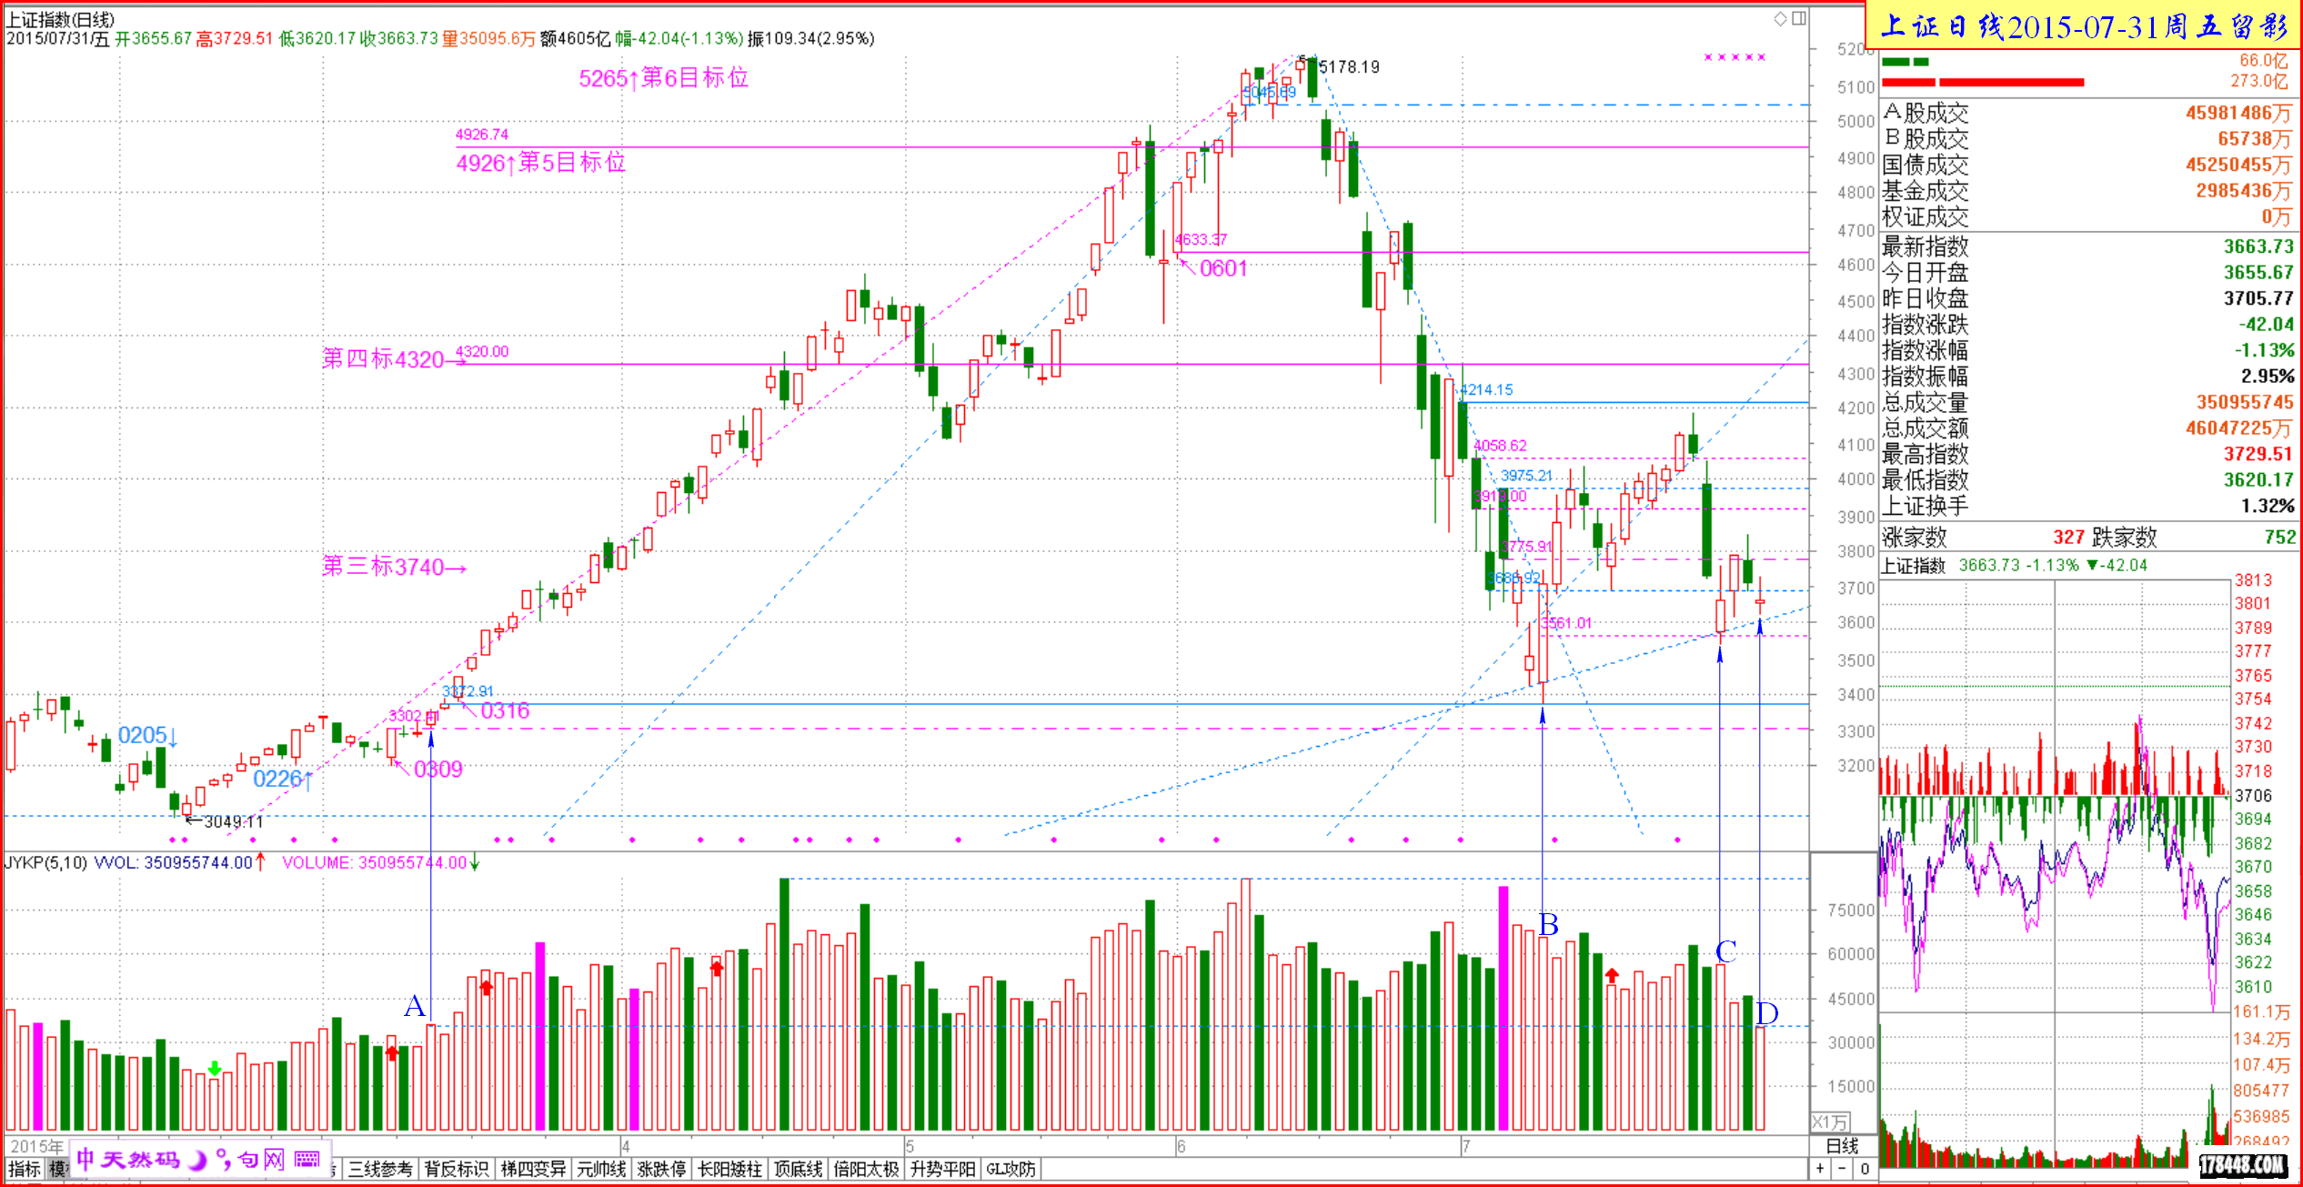
Task: Click the 上证指数(日线) chart title
Action: (60, 19)
